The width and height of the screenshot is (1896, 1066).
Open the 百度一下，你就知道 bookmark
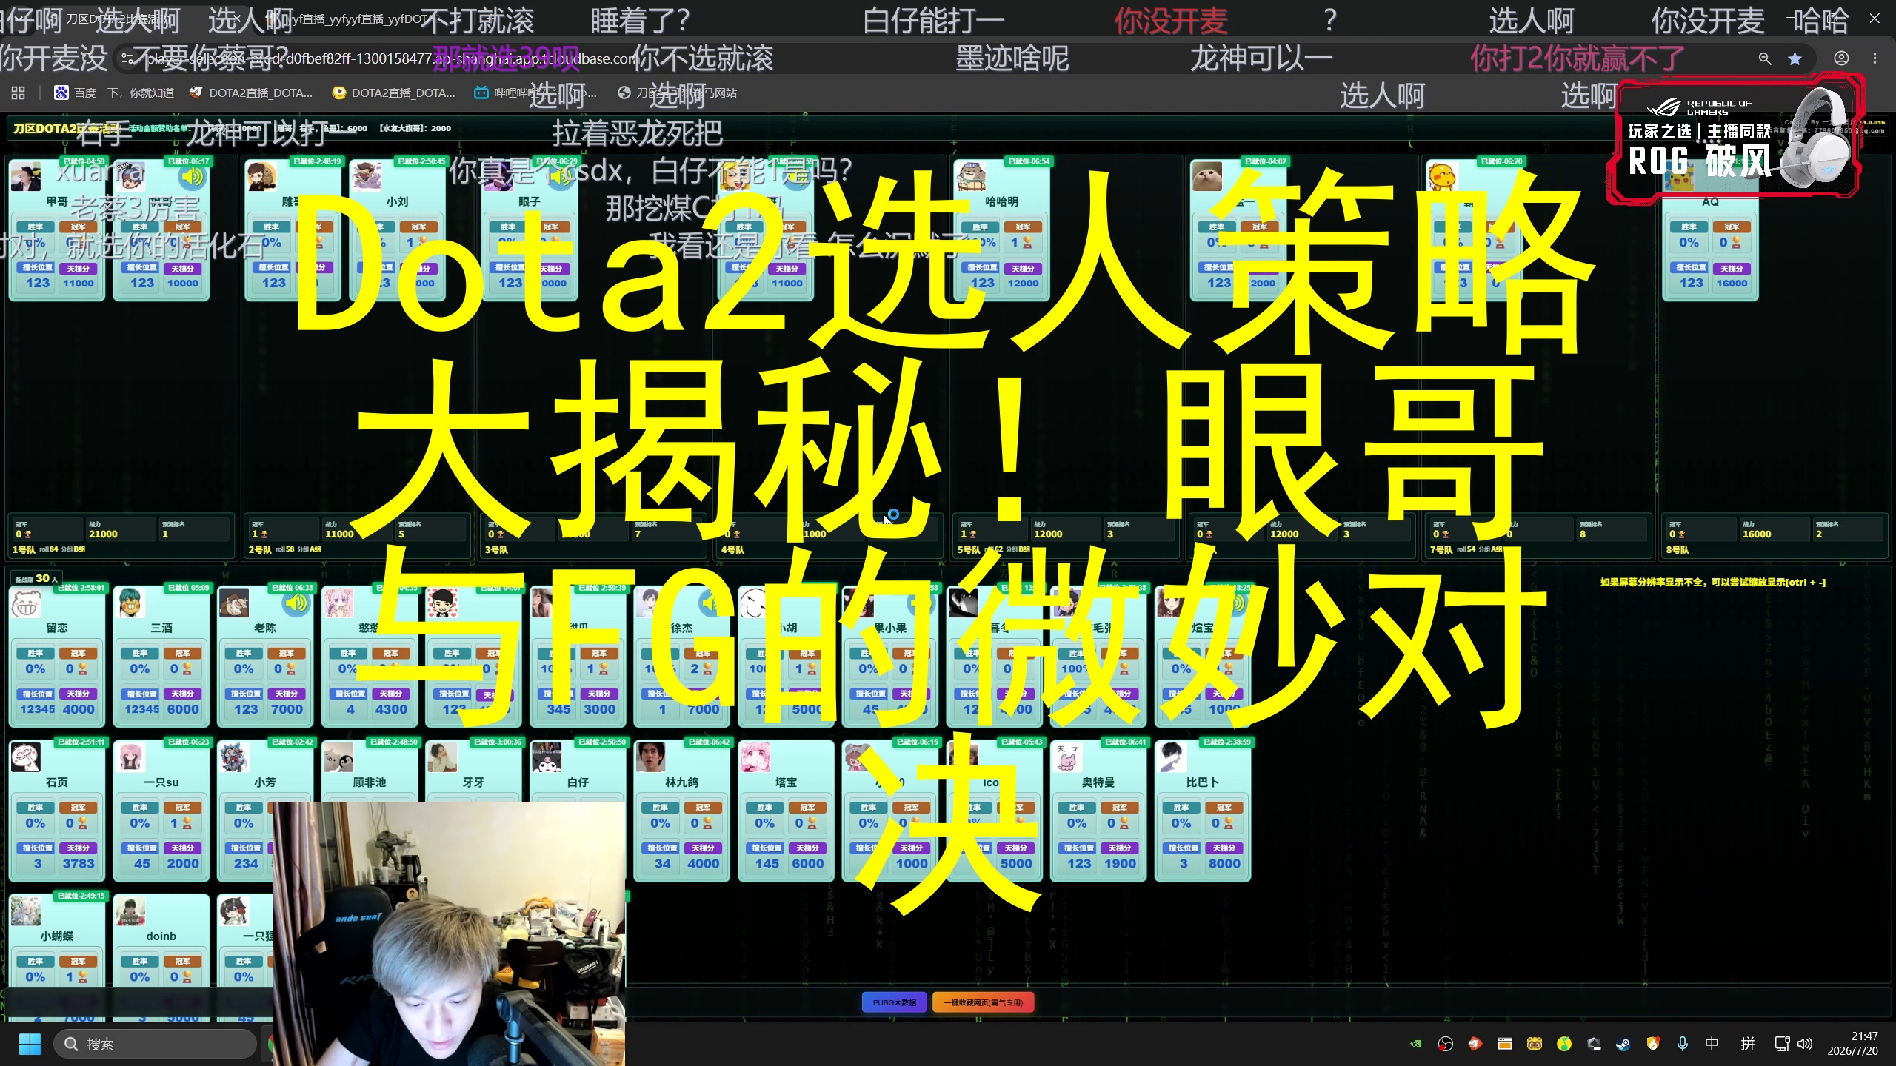(114, 93)
